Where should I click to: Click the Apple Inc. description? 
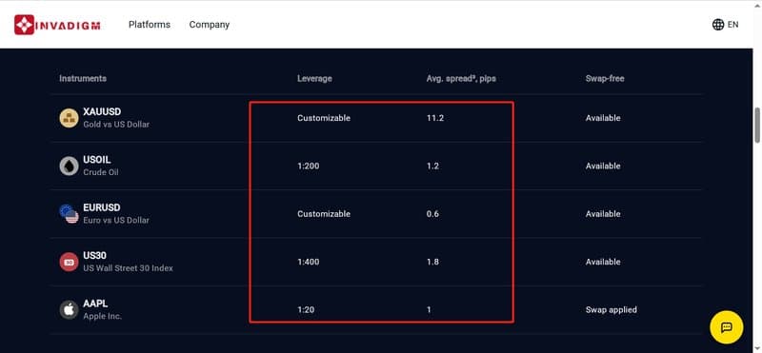102,316
